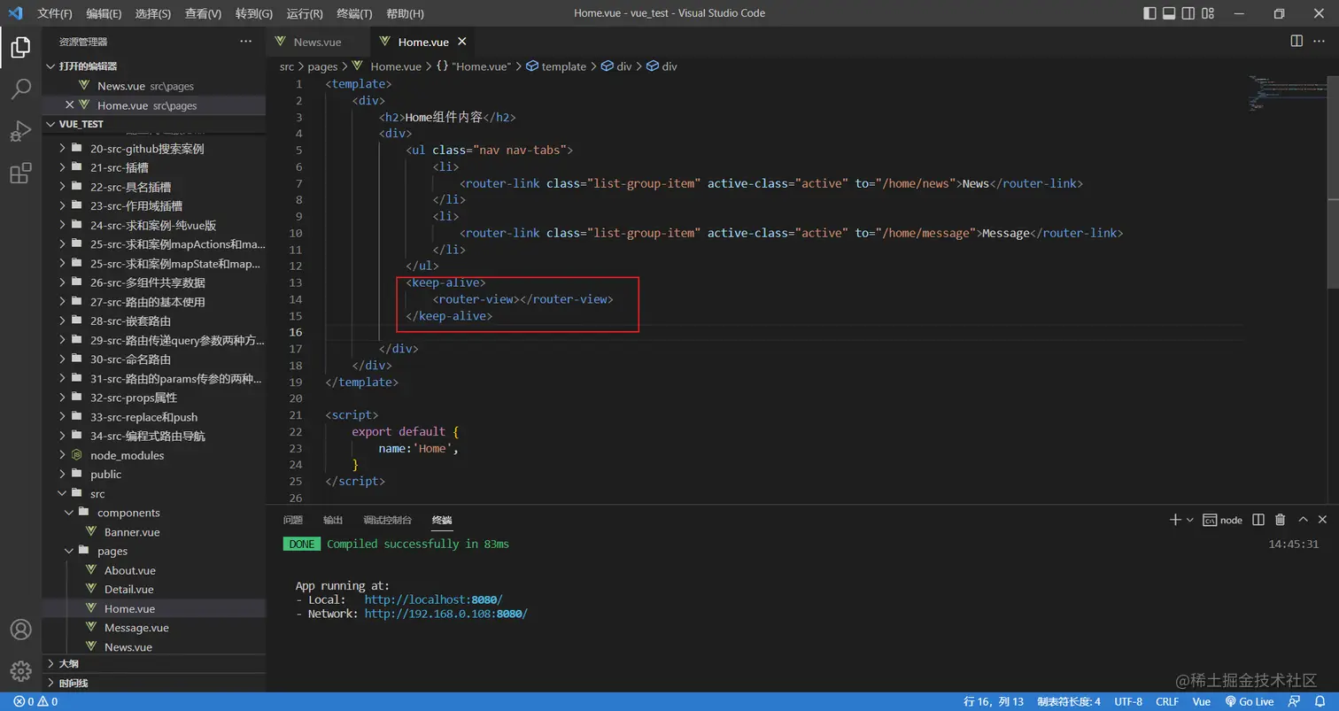Split the editor to the right
The image size is (1339, 711).
pos(1296,41)
